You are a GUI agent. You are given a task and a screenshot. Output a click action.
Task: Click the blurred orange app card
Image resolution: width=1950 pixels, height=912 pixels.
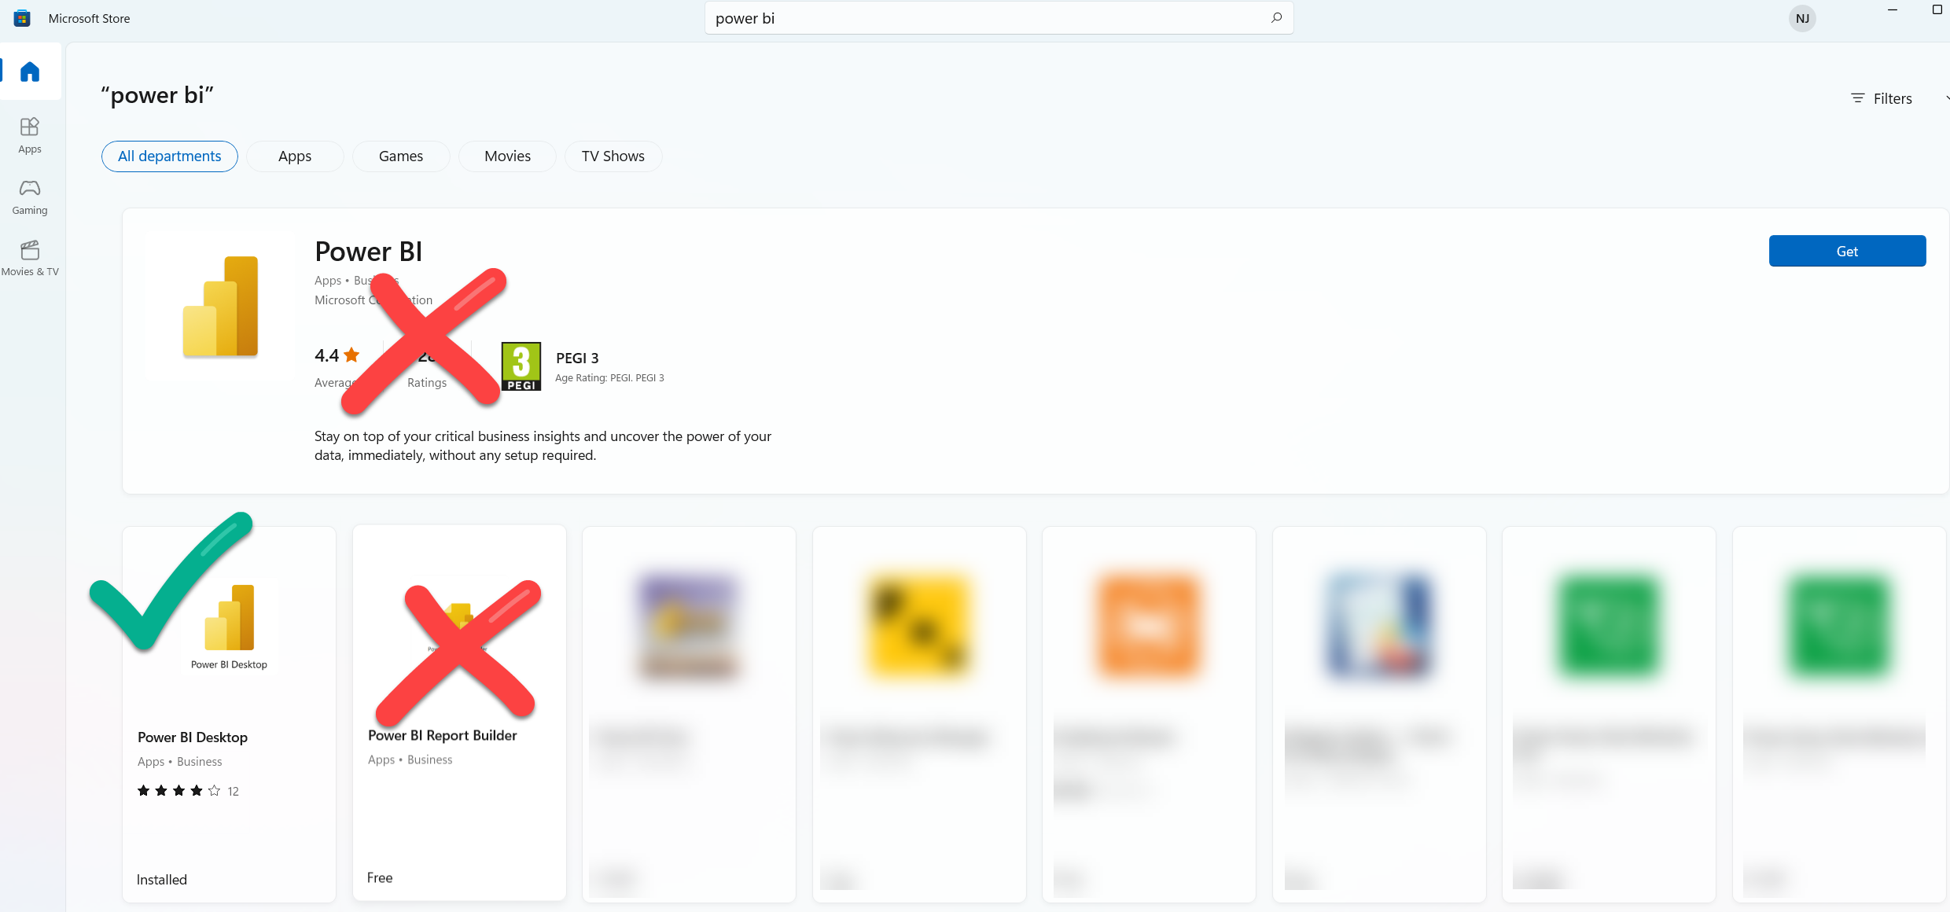(x=1149, y=714)
